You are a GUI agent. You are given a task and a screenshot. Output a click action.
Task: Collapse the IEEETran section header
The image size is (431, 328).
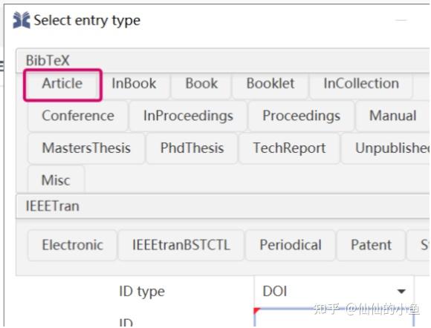coord(223,206)
